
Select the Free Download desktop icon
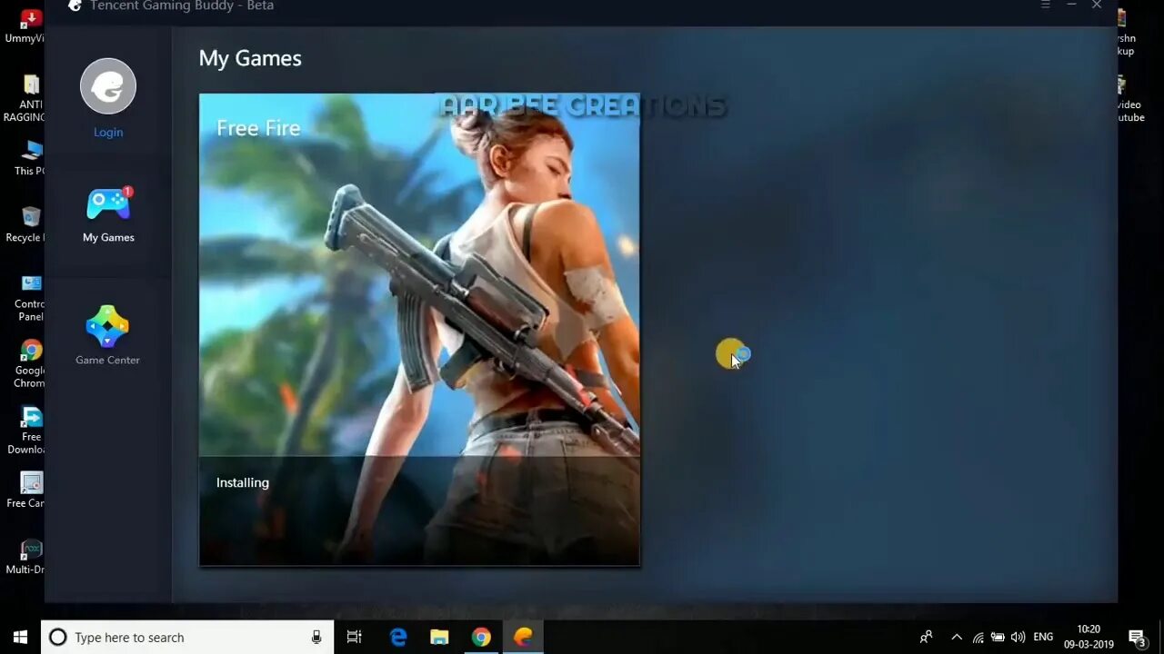click(27, 431)
